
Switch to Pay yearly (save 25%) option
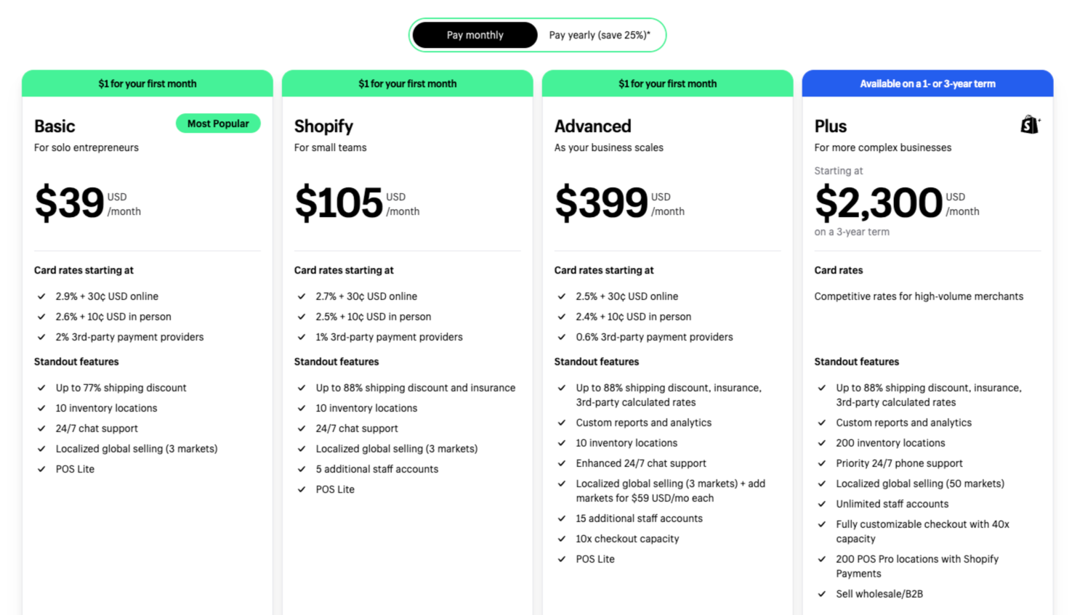[600, 35]
